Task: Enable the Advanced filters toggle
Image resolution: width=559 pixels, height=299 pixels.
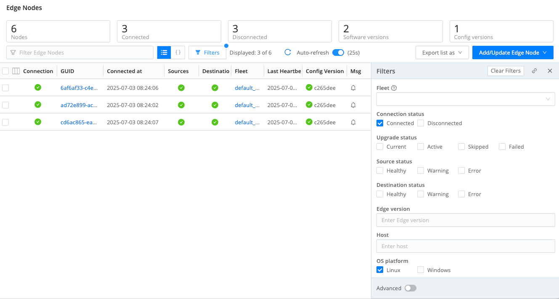Action: coord(410,288)
